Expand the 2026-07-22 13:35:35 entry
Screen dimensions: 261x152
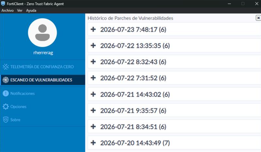[x=93, y=45]
